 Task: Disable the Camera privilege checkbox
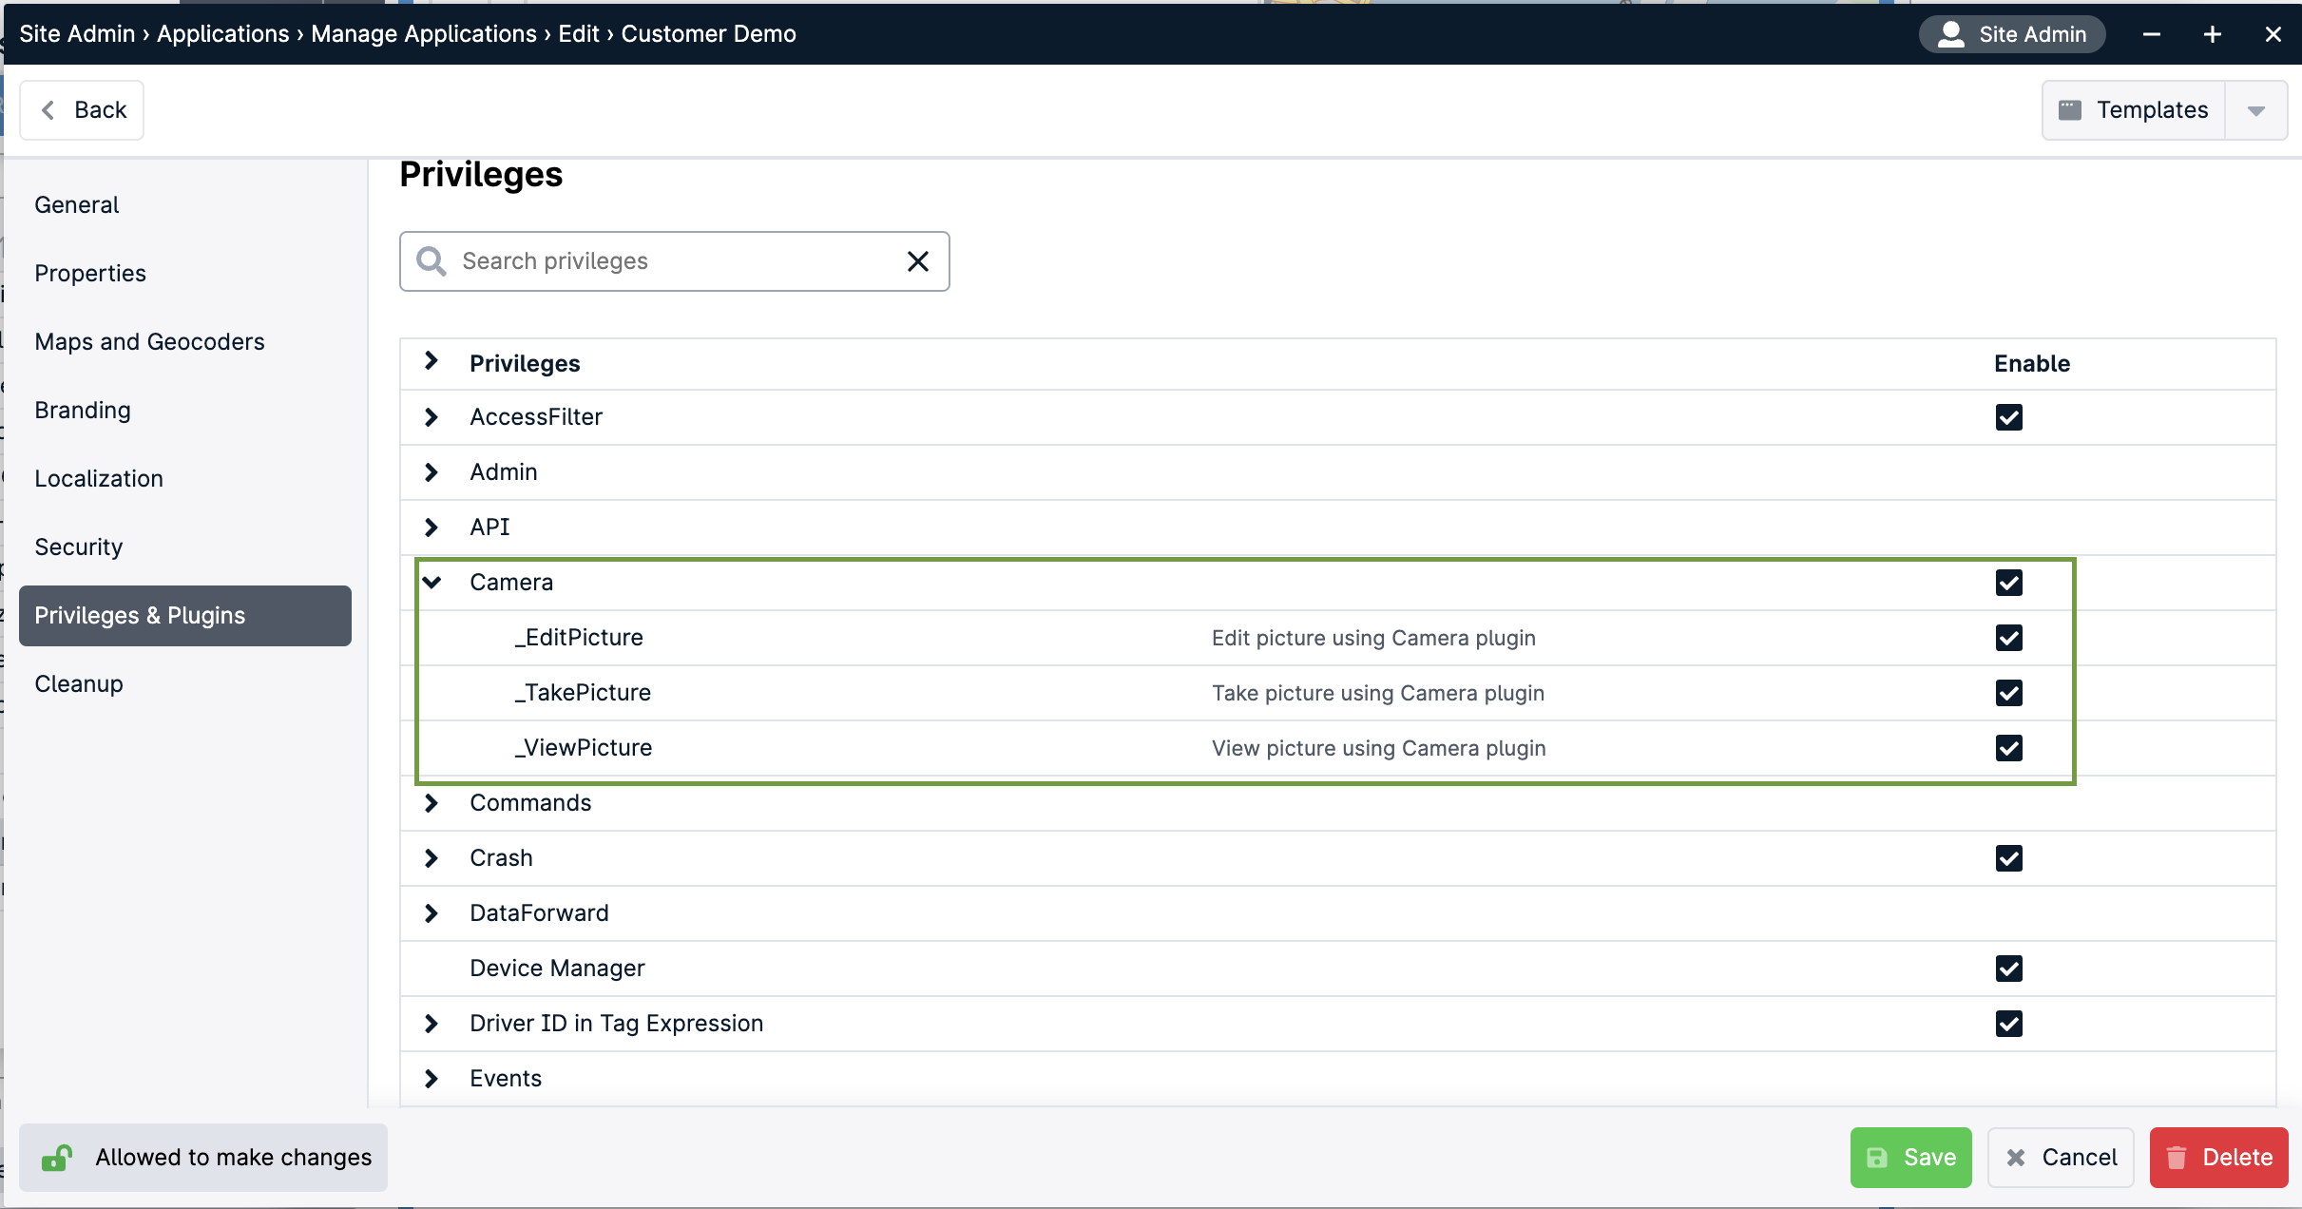click(x=2010, y=583)
